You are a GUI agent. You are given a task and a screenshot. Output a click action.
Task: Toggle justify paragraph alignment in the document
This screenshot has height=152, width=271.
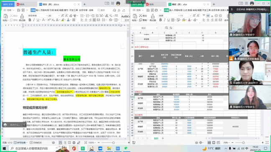coord(94,20)
